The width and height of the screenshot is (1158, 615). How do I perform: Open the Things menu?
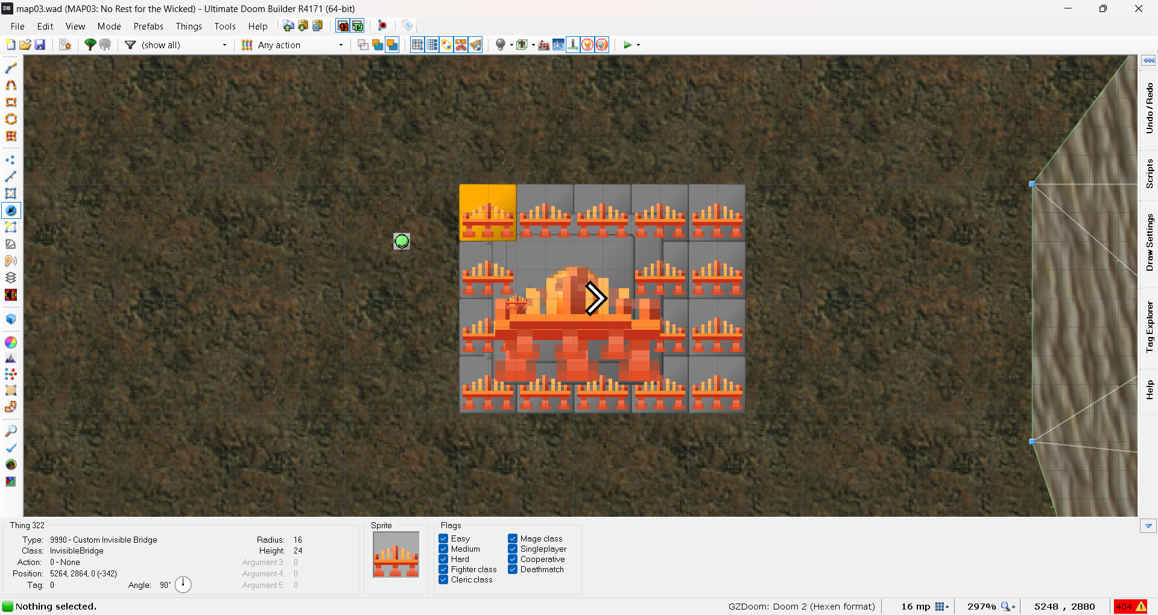189,26
